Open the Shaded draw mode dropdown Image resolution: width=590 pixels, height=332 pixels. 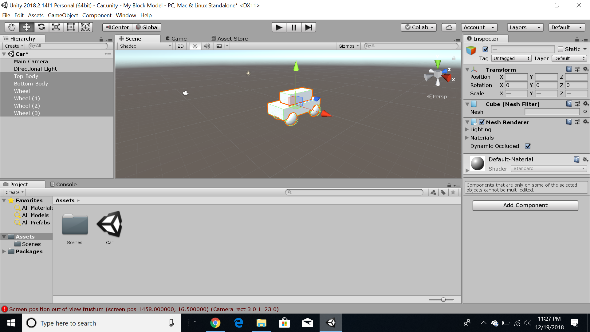point(145,46)
